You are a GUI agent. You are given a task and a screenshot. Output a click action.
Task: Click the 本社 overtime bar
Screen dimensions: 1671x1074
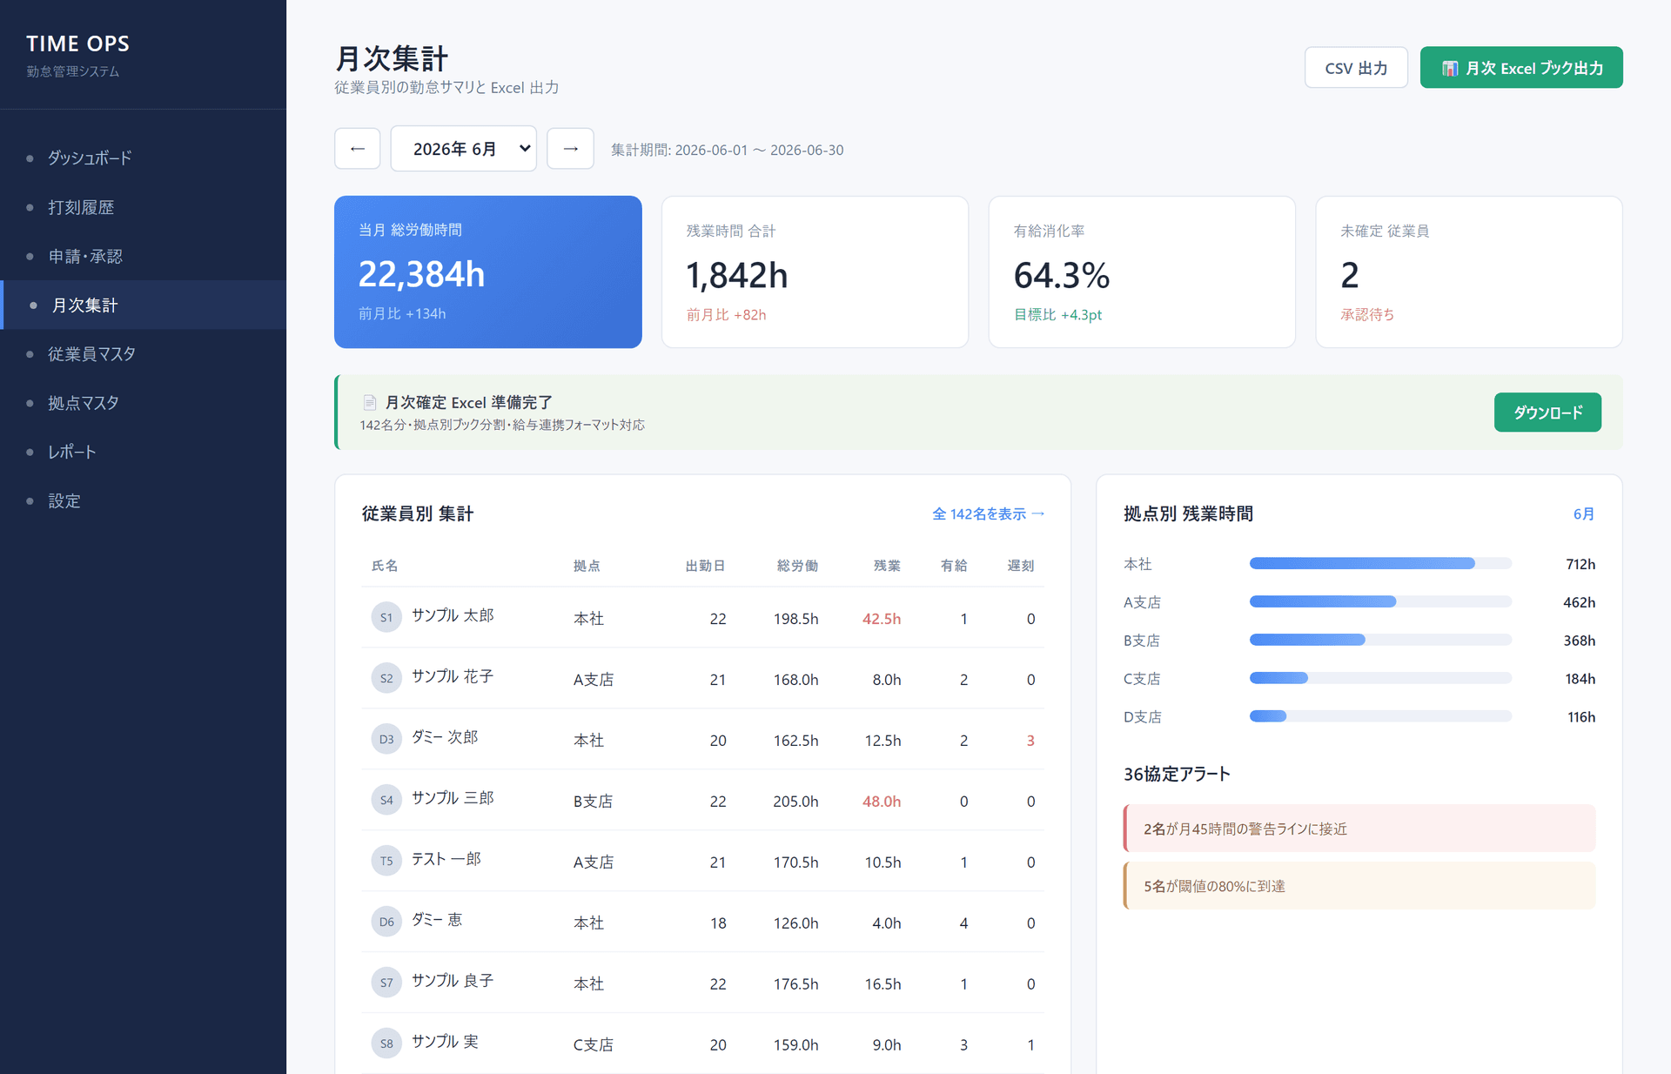point(1380,564)
